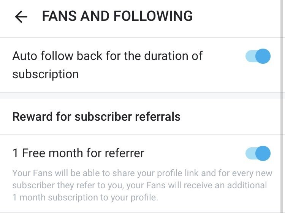Click the blue knob of the free month toggle
285x213 pixels.
263,153
